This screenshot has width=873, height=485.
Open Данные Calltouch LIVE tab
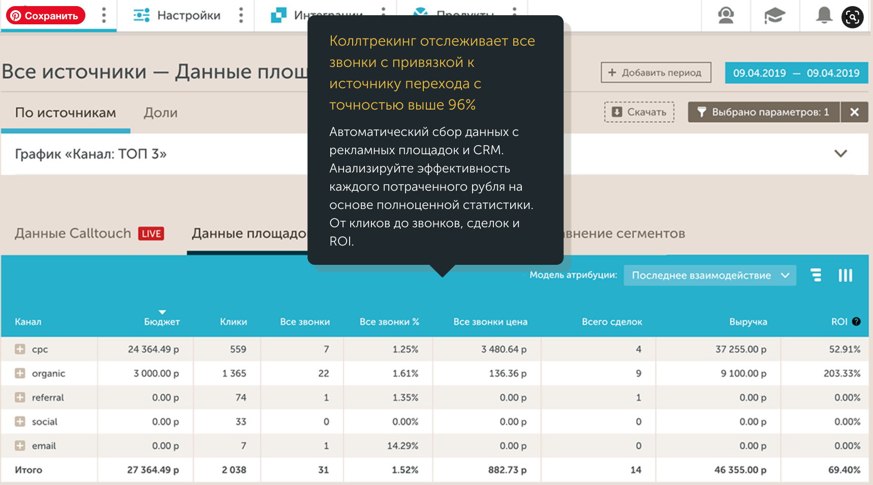89,233
